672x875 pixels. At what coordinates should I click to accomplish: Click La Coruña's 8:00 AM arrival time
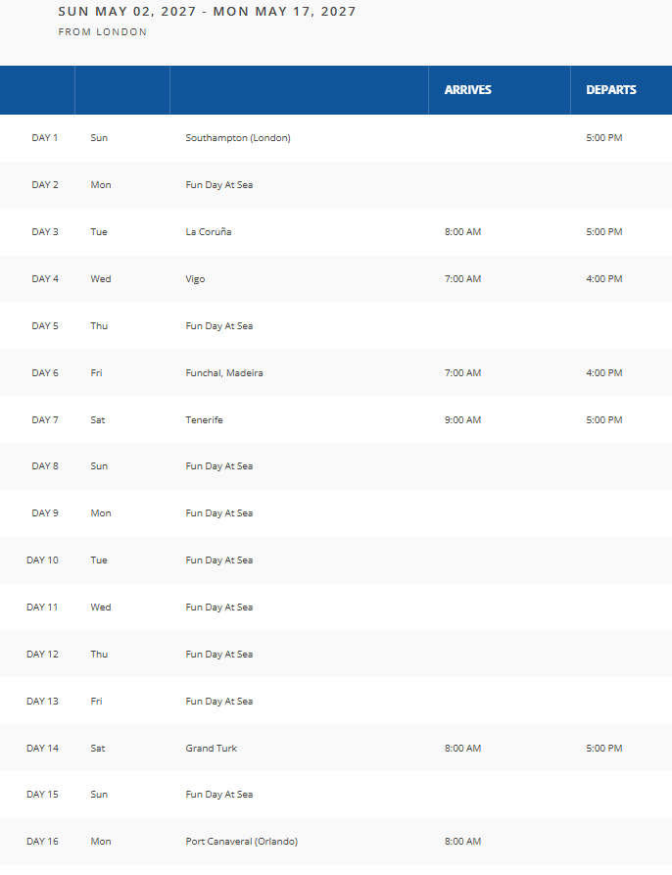pos(462,232)
